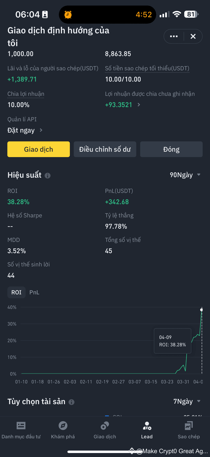
Task: Go to Khám phá compass icon
Action: pos(63,425)
